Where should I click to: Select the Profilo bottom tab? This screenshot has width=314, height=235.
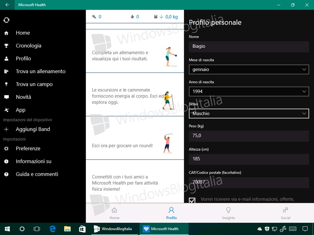[x=171, y=213]
